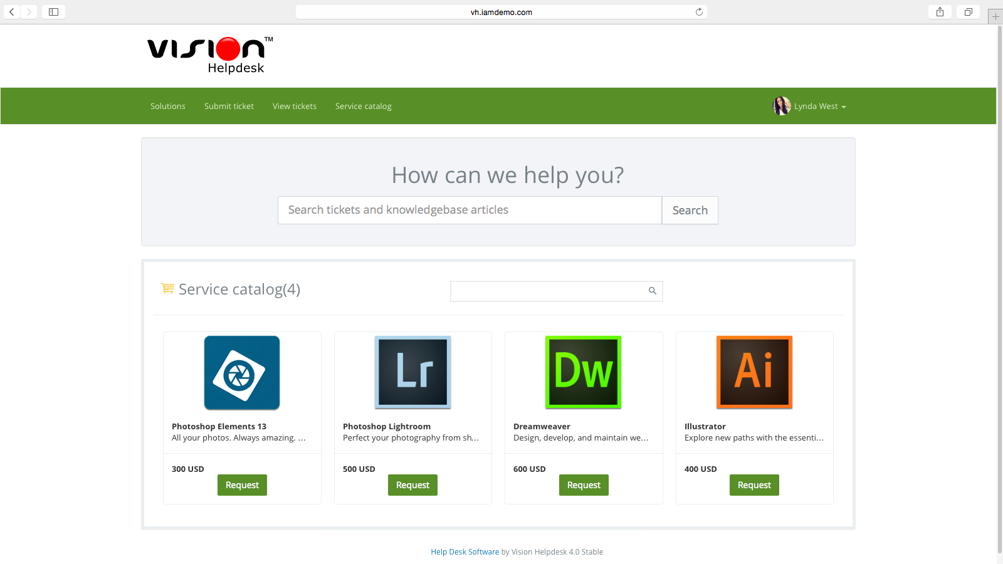Click the shopping cart icon beside Service catalog
This screenshot has width=1003, height=564.
pos(167,288)
